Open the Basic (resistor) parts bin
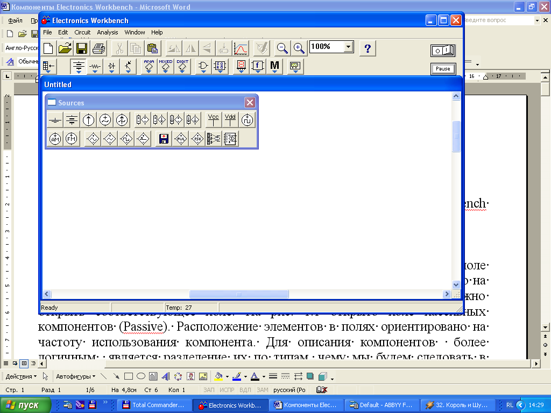Image resolution: width=551 pixels, height=413 pixels. pyautogui.click(x=95, y=66)
